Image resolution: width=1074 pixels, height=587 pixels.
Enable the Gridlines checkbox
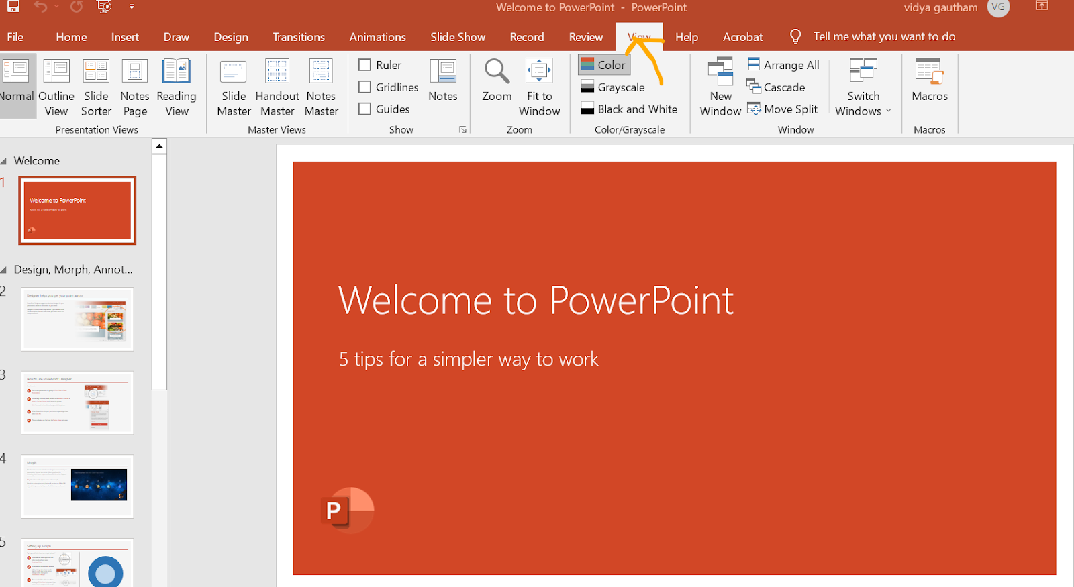[365, 87]
